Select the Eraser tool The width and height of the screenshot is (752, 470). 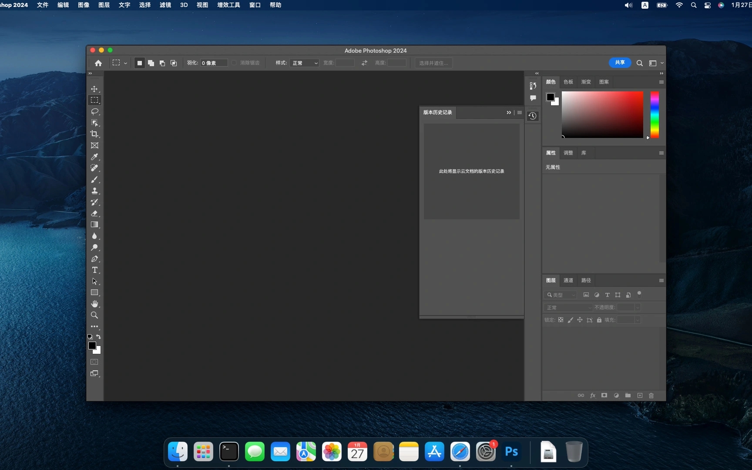(x=94, y=213)
